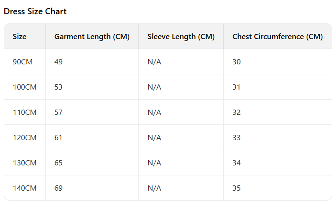Select chest circumference value 30
336x204 pixels.
pos(237,62)
